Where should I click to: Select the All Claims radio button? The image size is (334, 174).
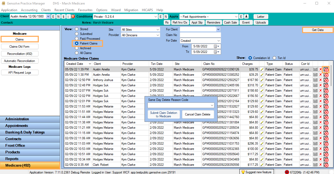(77, 53)
